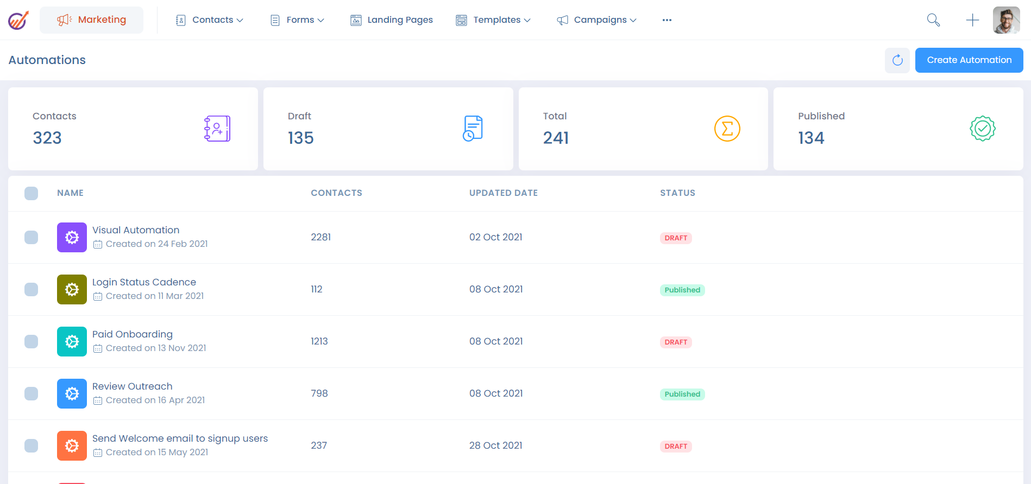Viewport: 1031px width, 484px height.
Task: Click the purple gear icon for Visual Automation
Action: [x=72, y=237]
